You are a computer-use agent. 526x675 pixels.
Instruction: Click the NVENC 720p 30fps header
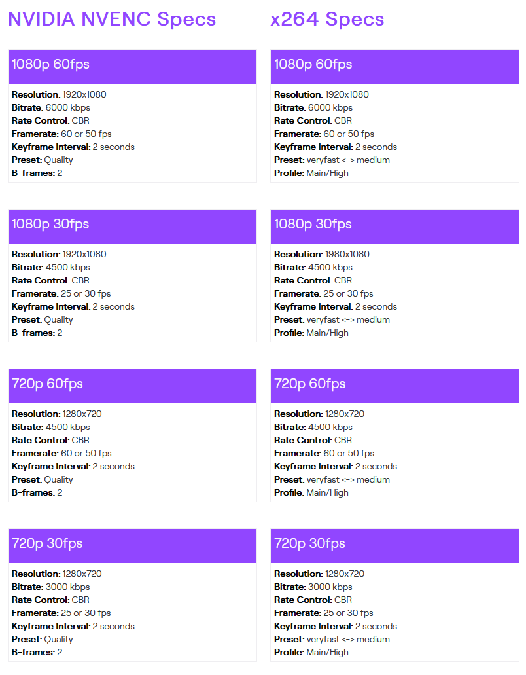[x=132, y=544]
